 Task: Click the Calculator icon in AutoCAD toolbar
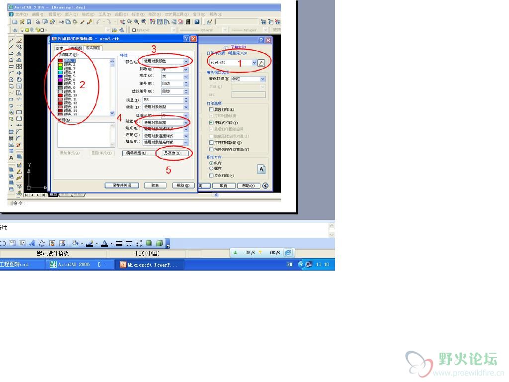[x=188, y=22]
